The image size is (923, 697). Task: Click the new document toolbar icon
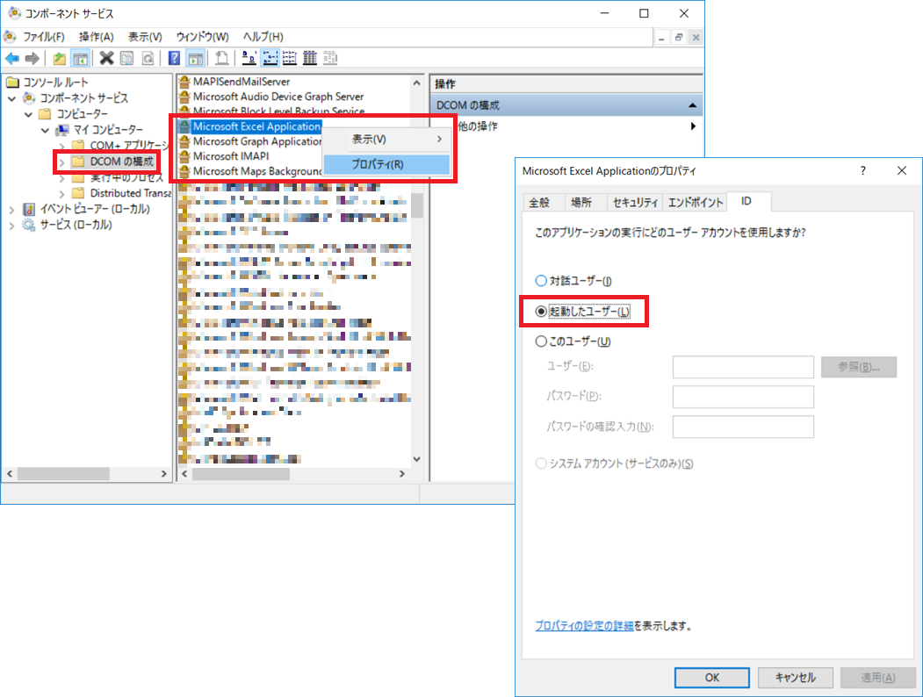tap(222, 58)
